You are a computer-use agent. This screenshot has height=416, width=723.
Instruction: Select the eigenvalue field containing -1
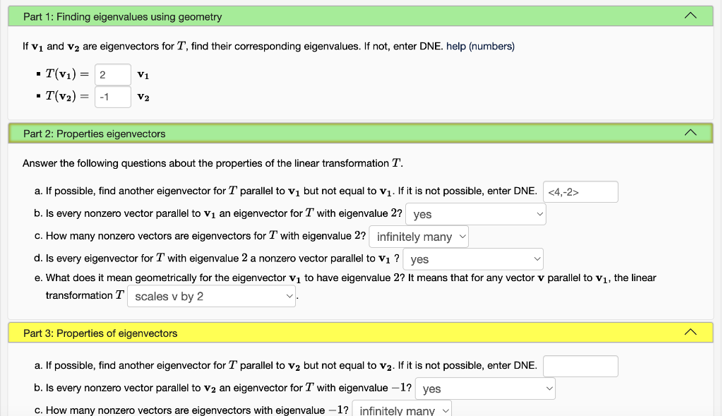coord(112,97)
